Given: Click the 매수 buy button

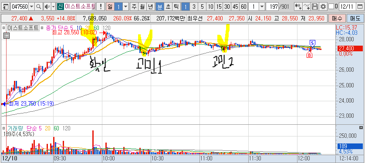Looking at the screenshot, I should [x=337, y=18].
